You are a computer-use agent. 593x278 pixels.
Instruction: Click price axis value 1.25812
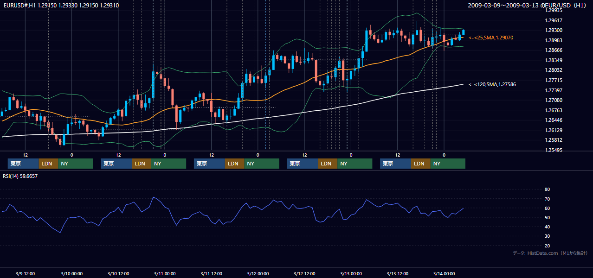tap(554, 140)
